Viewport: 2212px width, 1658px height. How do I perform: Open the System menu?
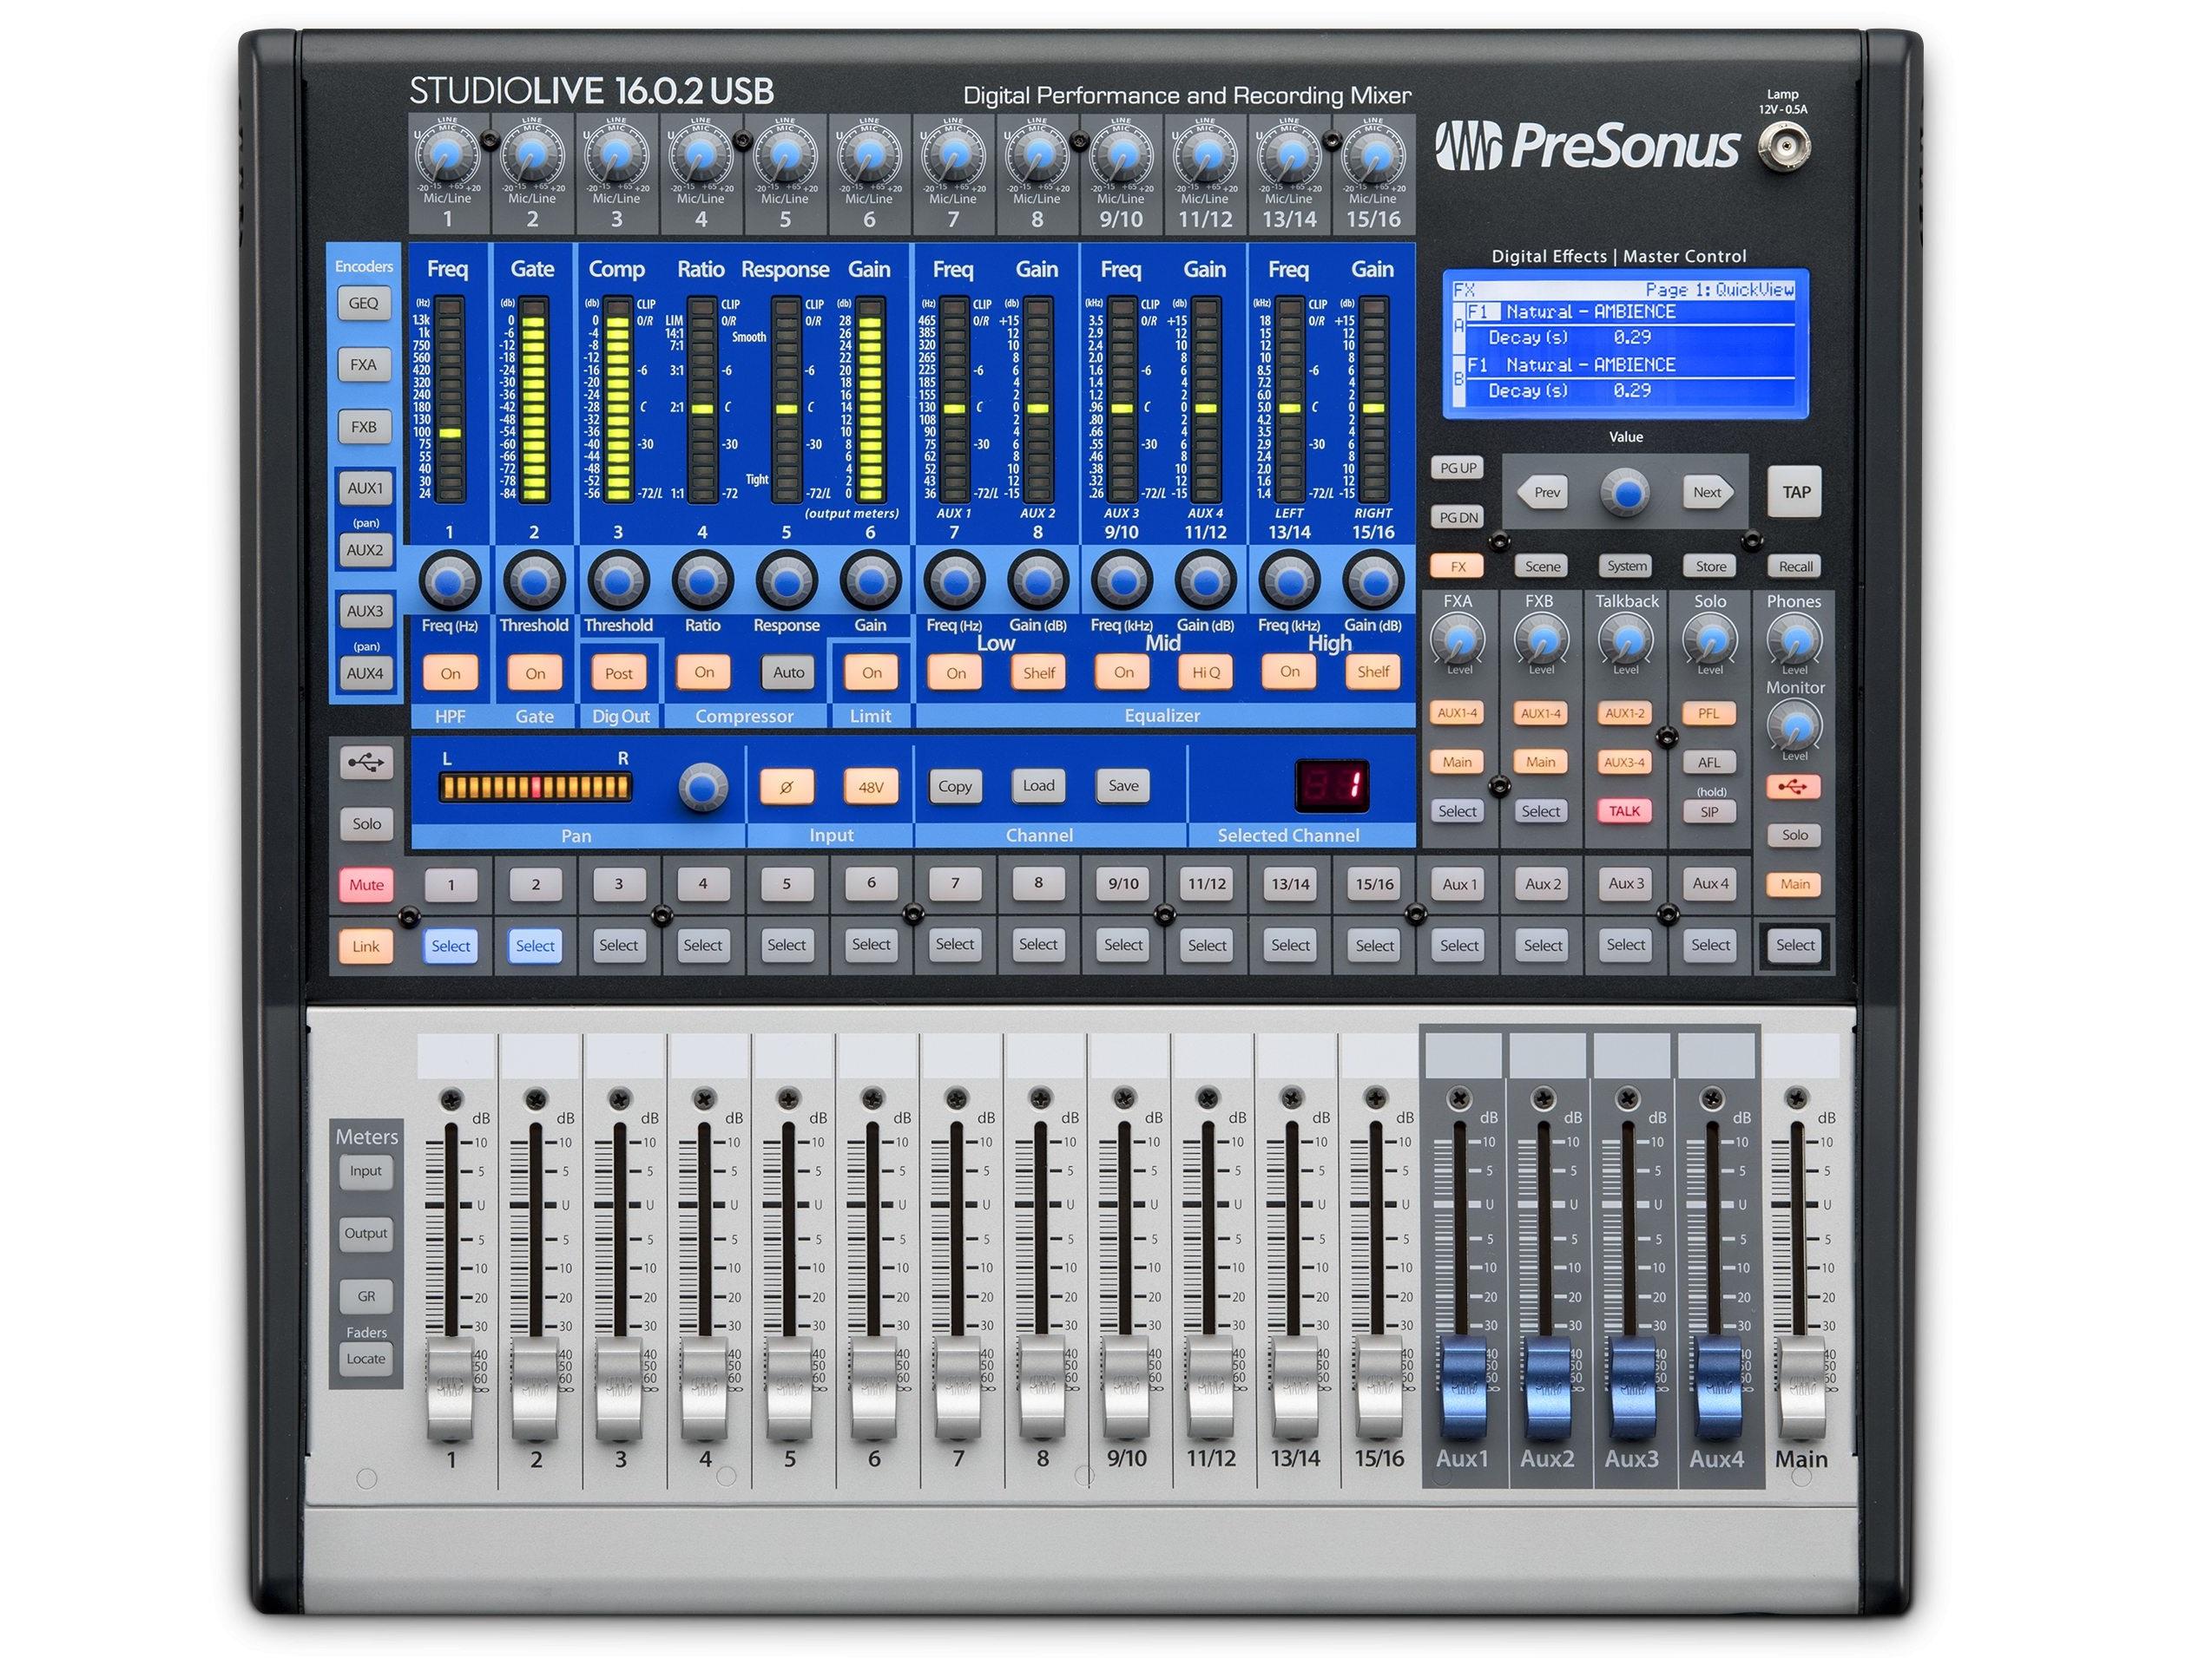click(x=1626, y=566)
